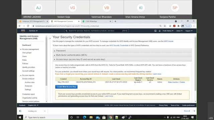Open Dashboard in IAM sidebar

pos(26,45)
